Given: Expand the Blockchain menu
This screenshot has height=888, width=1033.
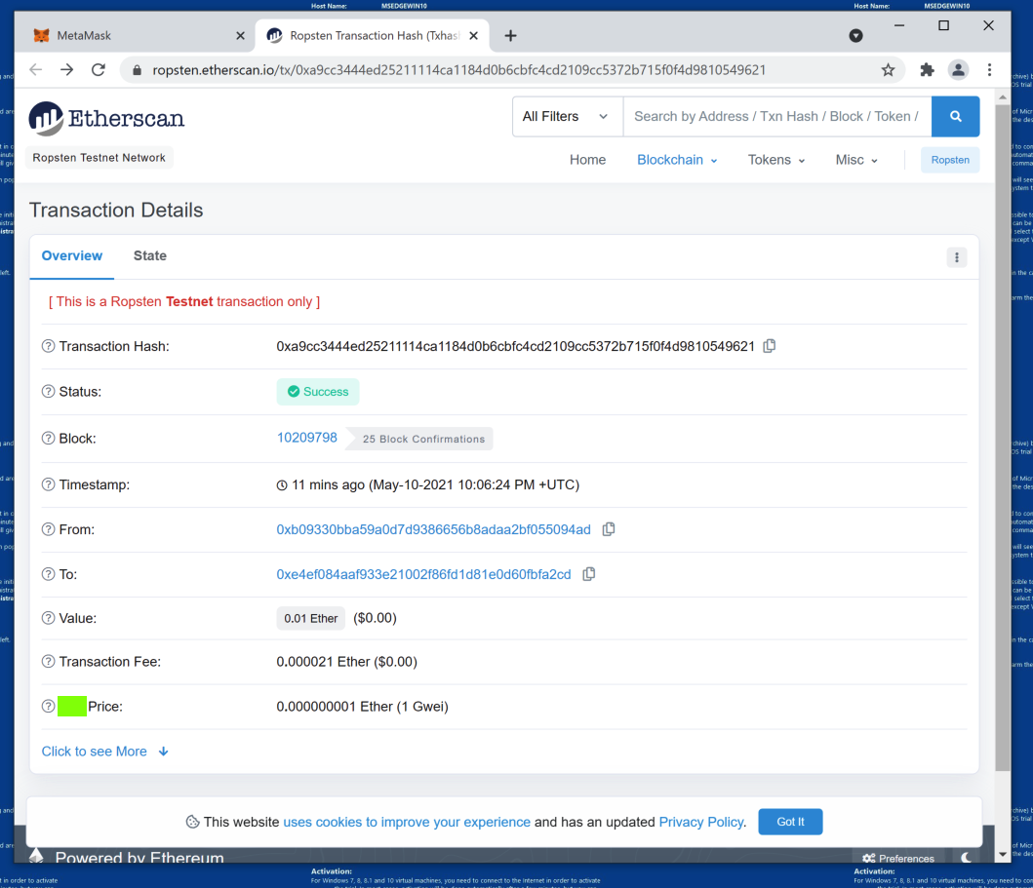Looking at the screenshot, I should click(x=677, y=160).
